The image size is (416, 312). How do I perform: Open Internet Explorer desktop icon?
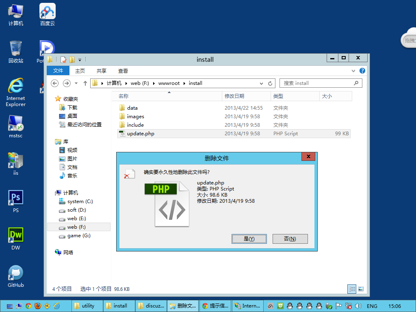pyautogui.click(x=16, y=92)
